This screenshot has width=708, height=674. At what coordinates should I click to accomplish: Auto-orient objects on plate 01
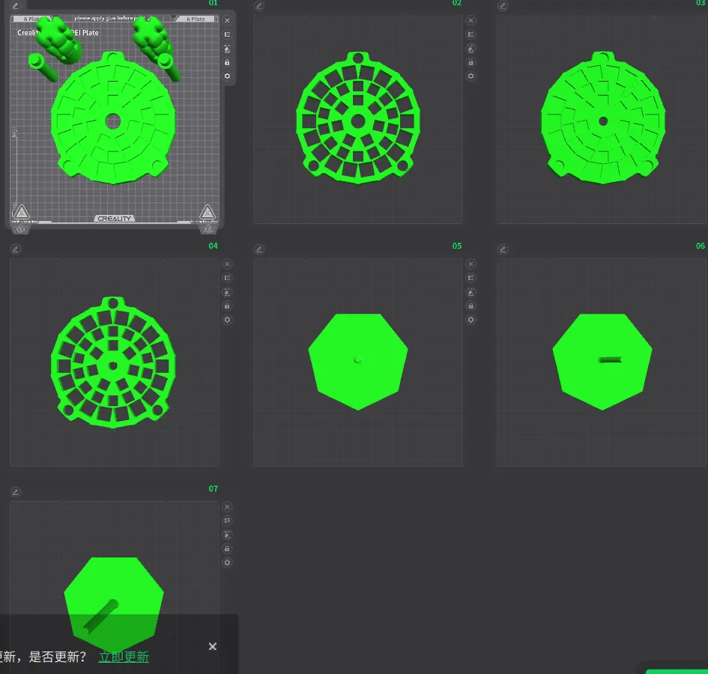(227, 49)
